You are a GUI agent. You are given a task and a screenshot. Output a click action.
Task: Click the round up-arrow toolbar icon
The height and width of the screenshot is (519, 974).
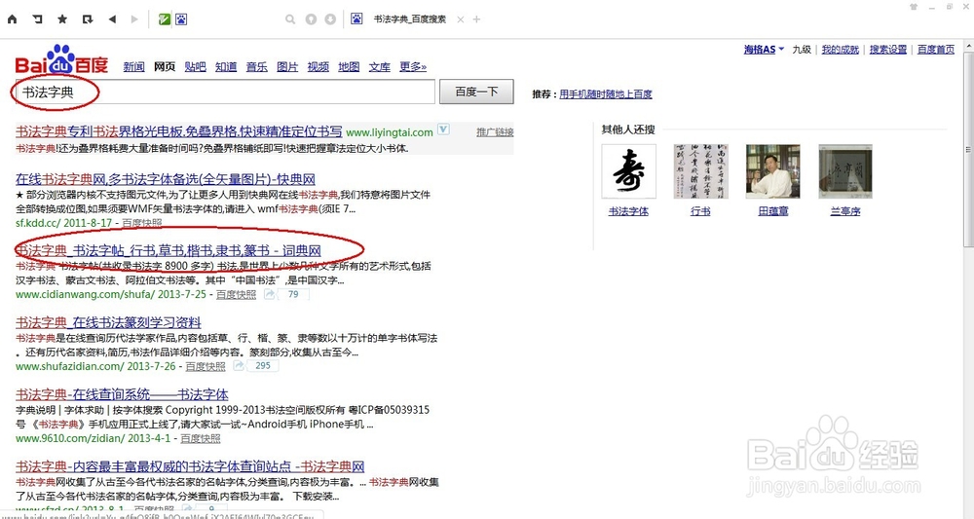coord(311,19)
